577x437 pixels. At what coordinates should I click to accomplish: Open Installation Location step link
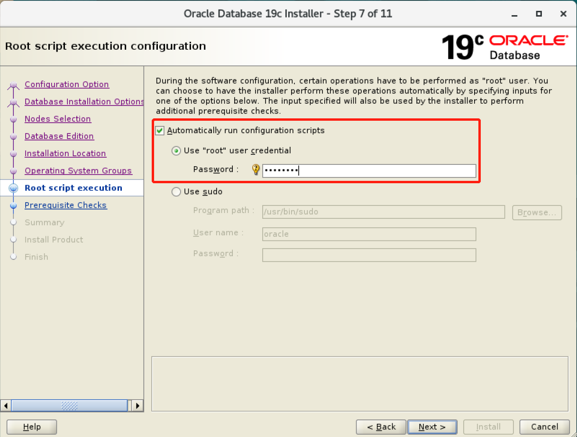pos(65,153)
